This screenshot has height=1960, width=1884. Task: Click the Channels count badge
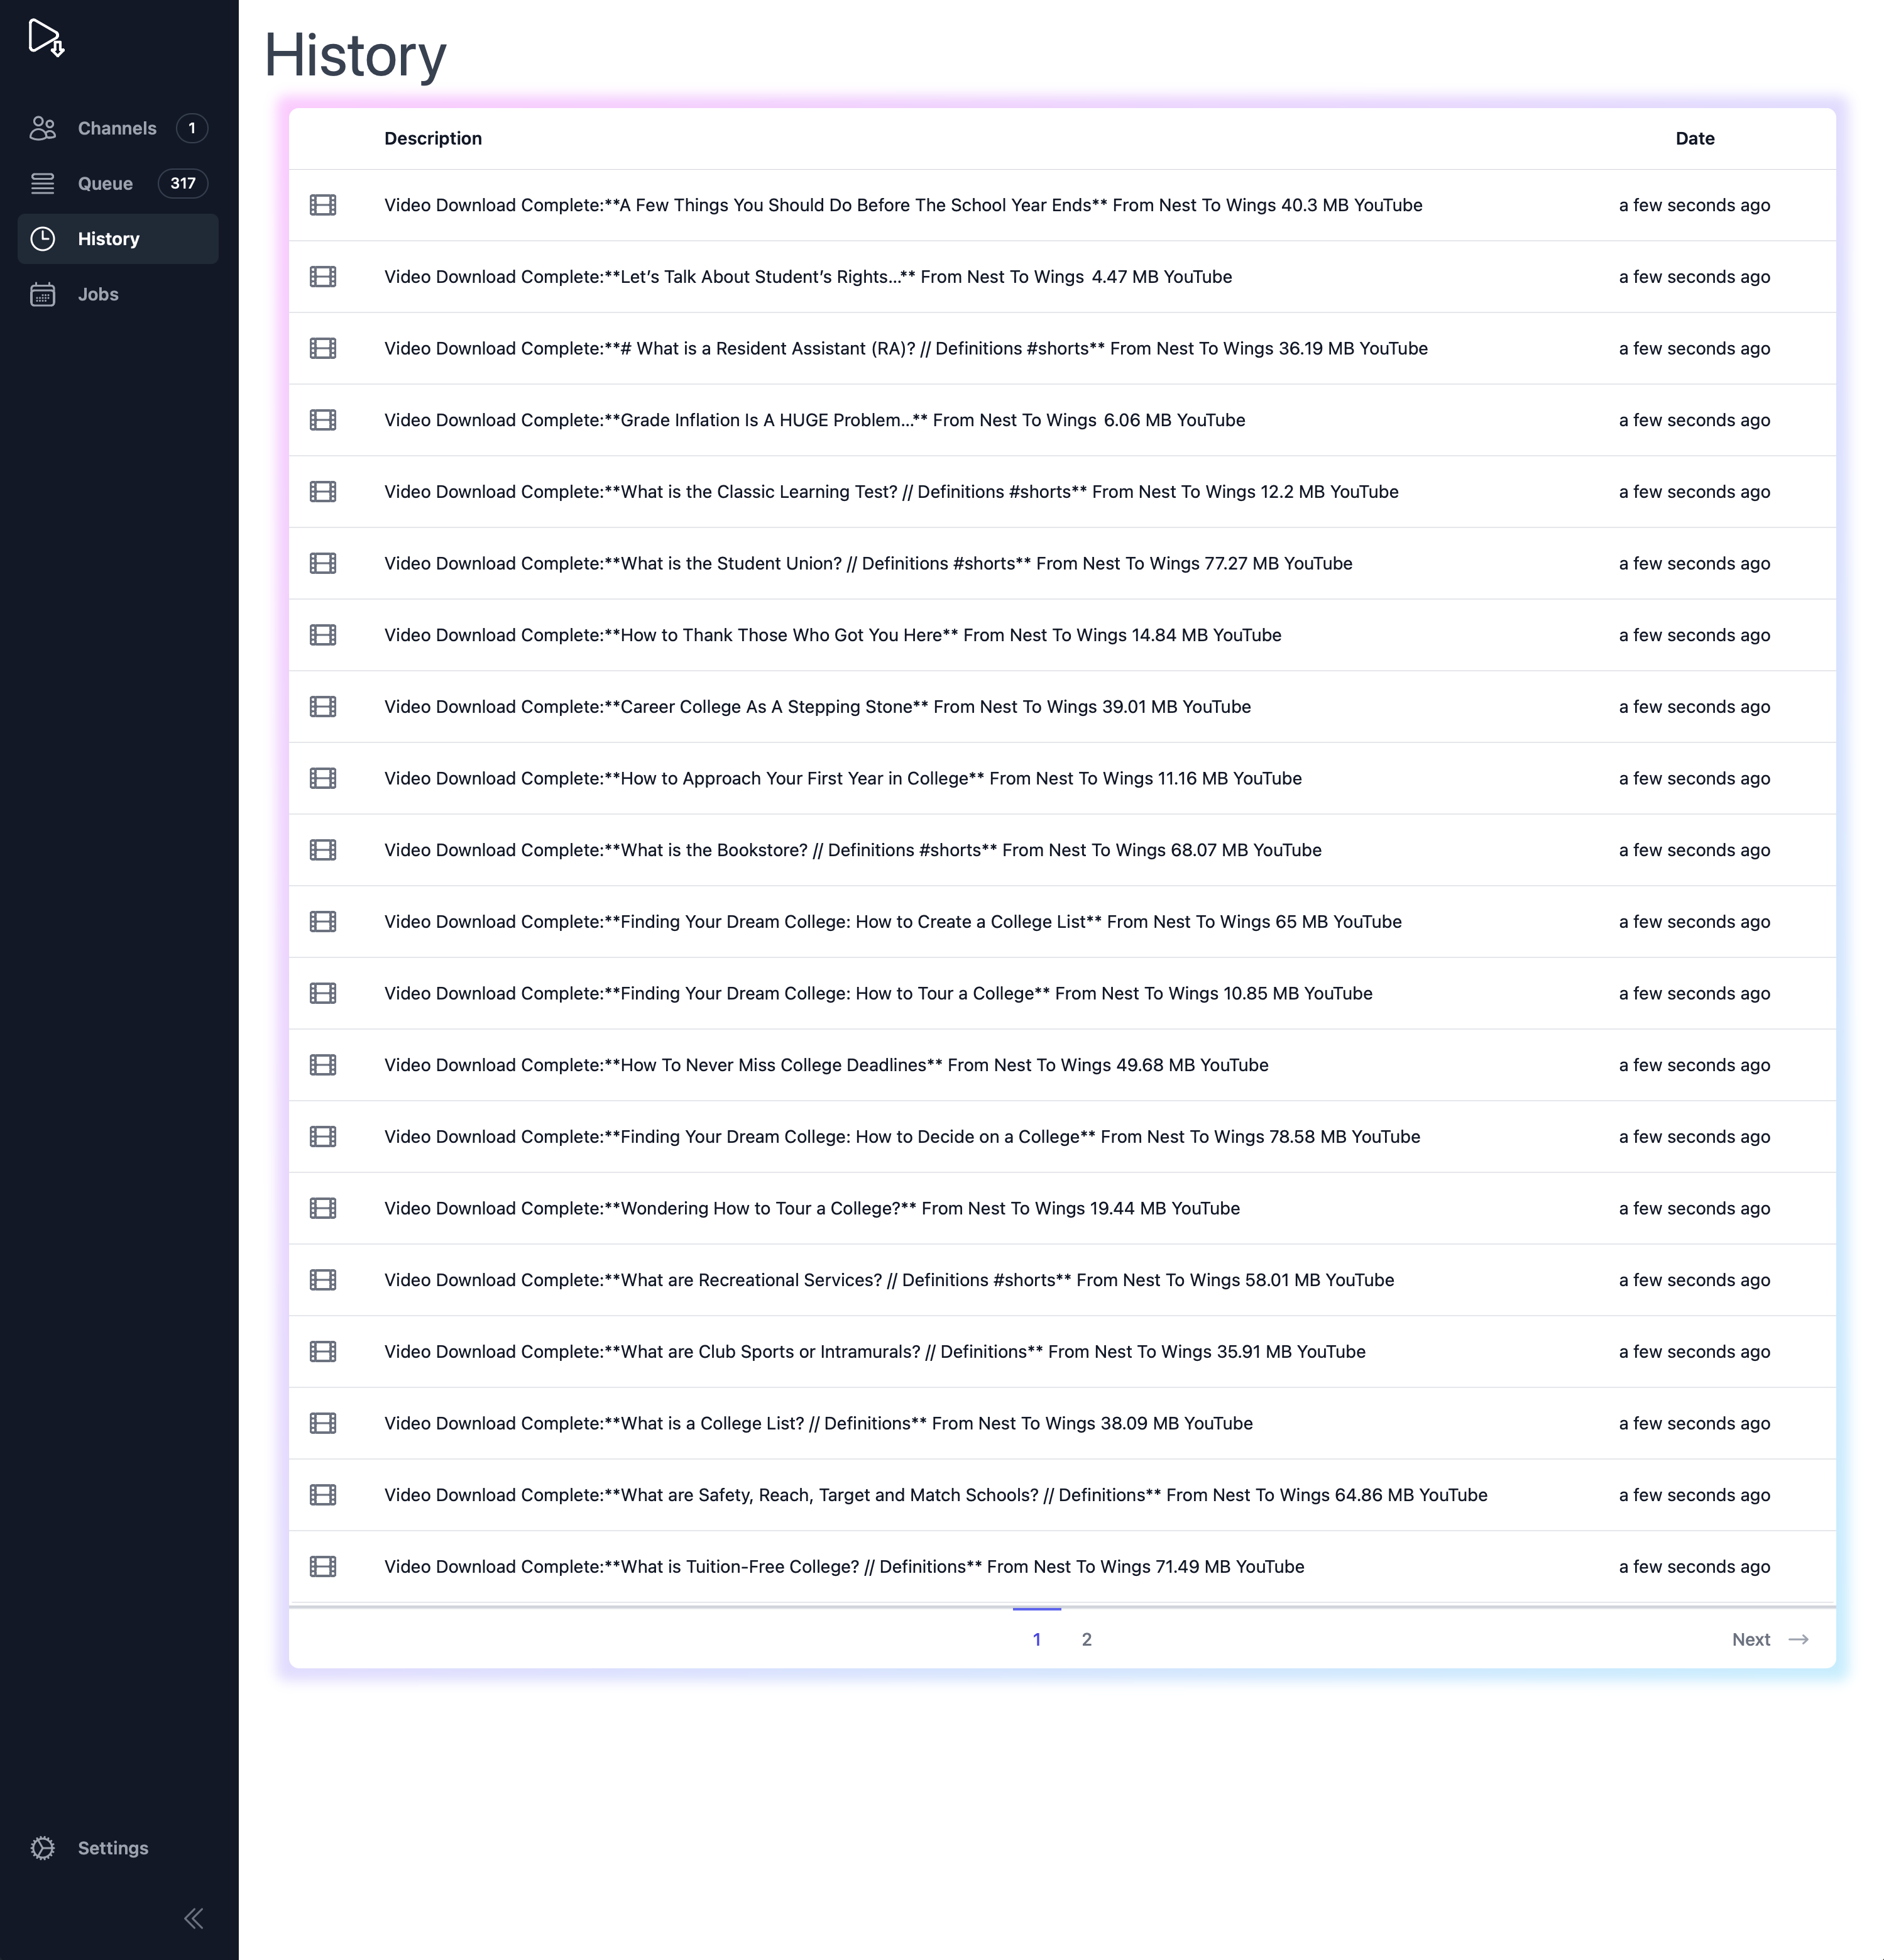pos(192,128)
